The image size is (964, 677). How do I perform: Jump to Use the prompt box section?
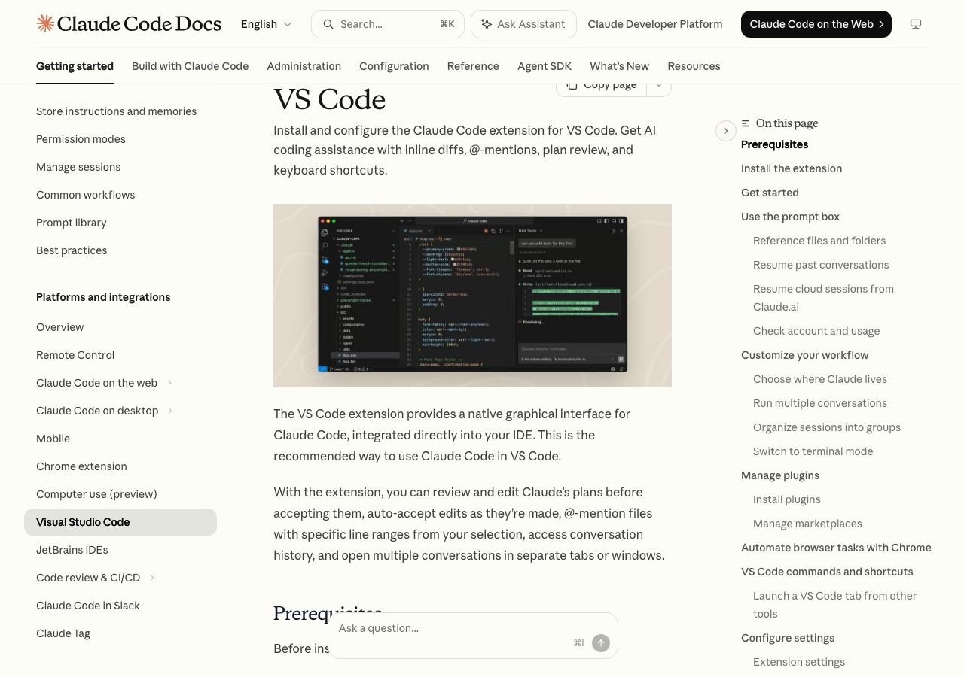click(790, 217)
